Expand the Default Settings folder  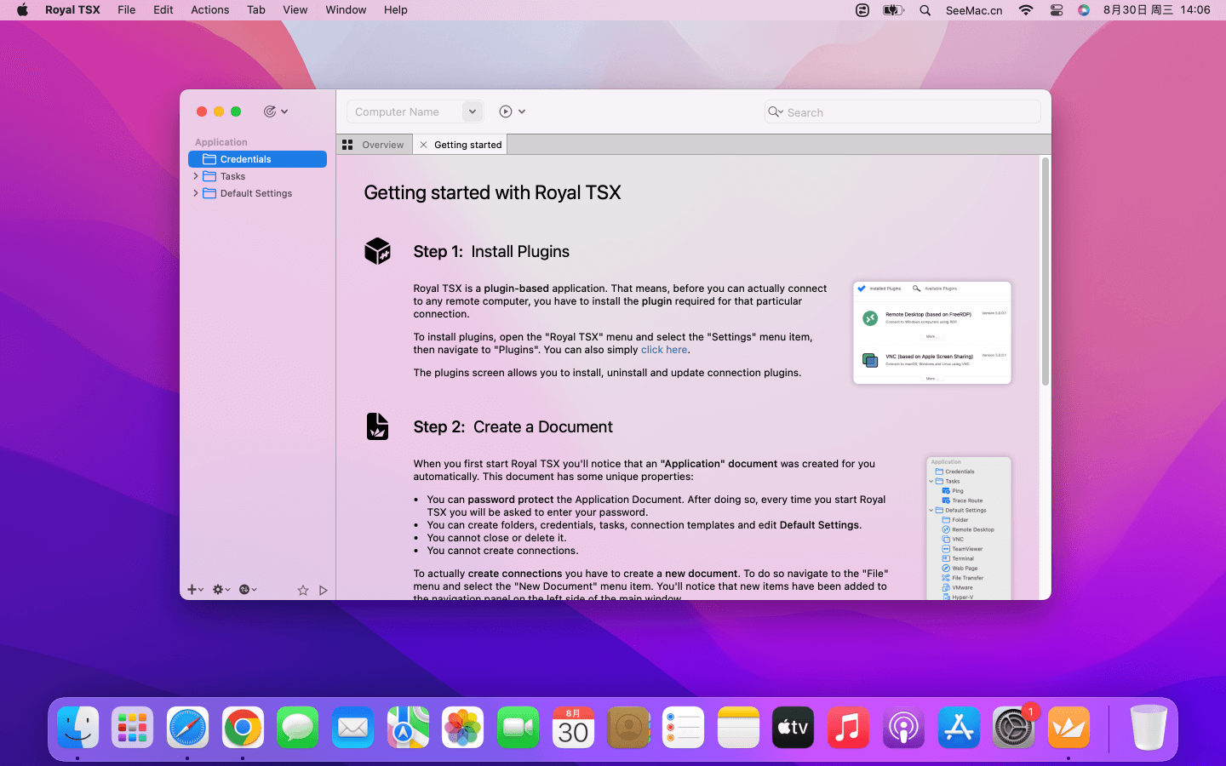196,193
